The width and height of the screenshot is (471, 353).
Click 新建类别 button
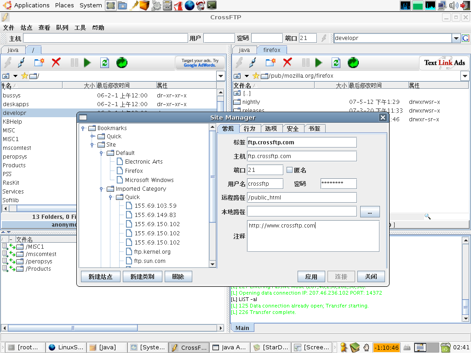coord(143,276)
